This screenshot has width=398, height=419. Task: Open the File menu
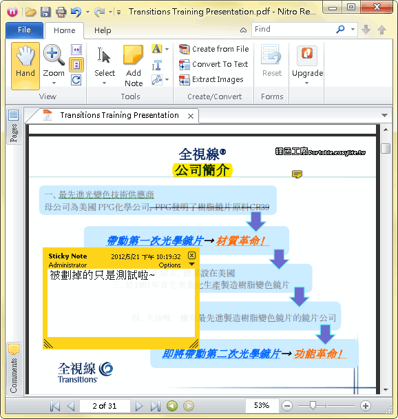click(x=24, y=30)
